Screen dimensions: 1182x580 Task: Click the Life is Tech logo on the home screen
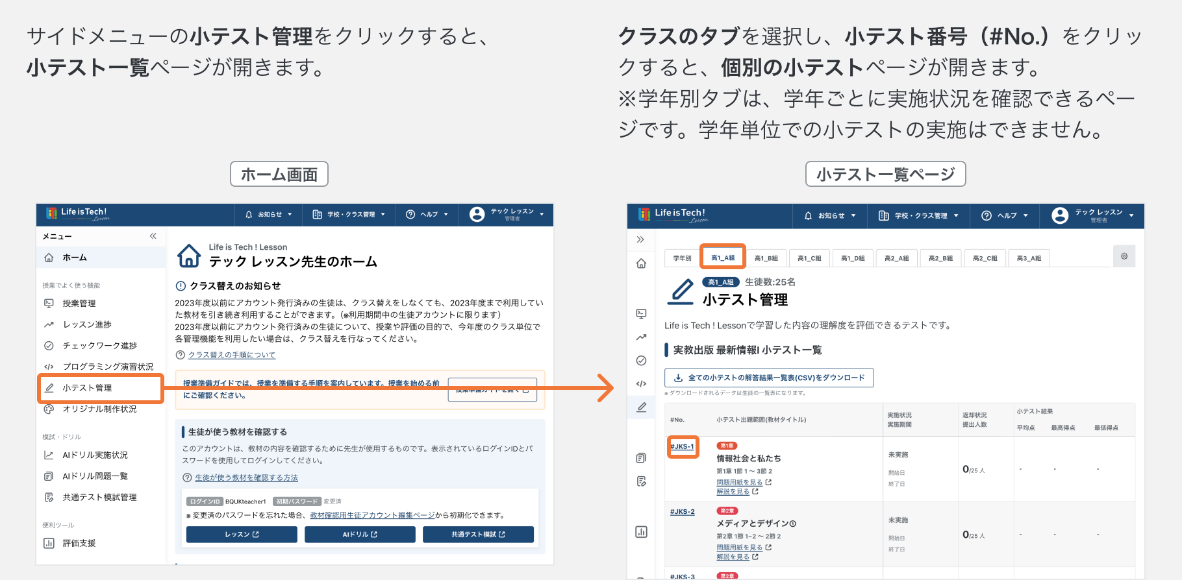click(x=77, y=214)
